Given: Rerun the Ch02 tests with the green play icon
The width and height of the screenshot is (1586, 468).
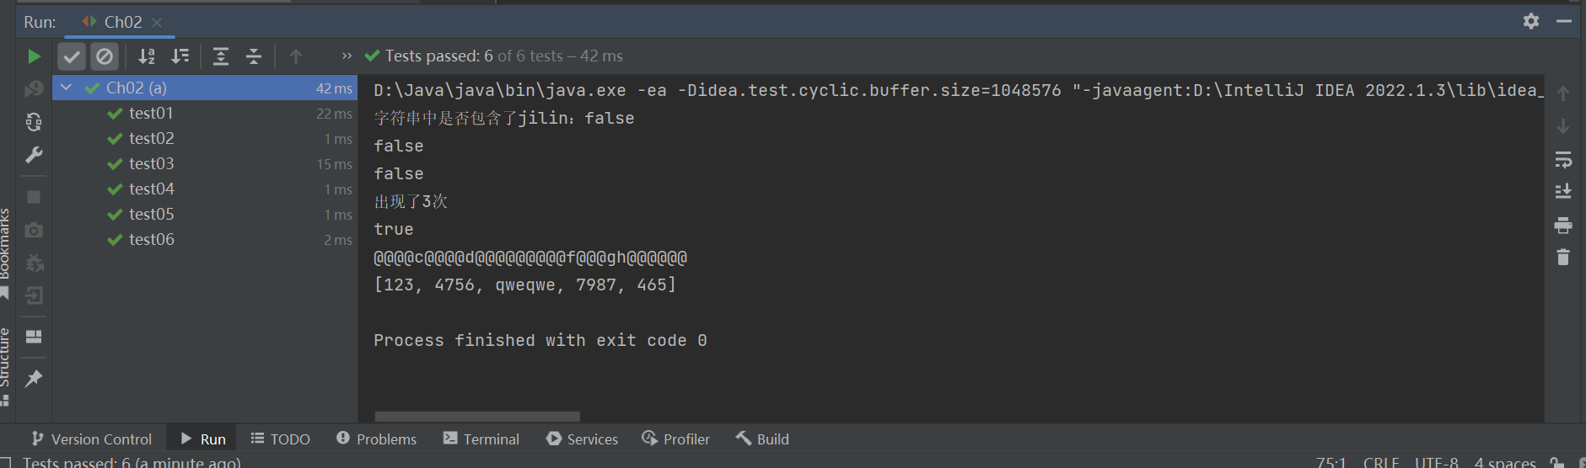Looking at the screenshot, I should (x=34, y=56).
